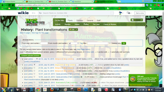Open the notifications bell icon
Image resolution: width=164 pixels, height=92 pixels.
129,13
